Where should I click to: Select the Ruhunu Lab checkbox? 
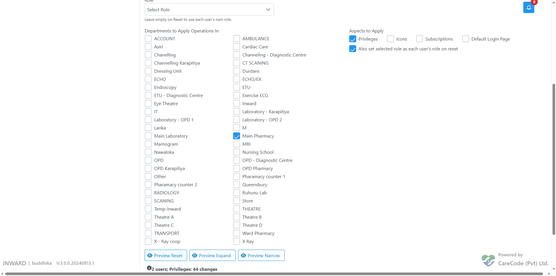point(236,193)
